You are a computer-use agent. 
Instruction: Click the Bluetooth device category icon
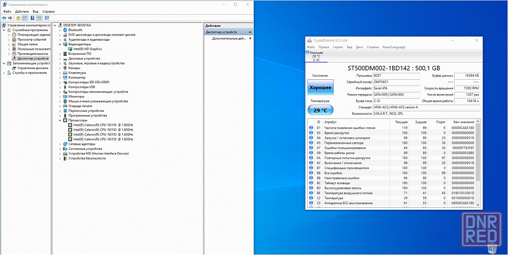(65, 30)
